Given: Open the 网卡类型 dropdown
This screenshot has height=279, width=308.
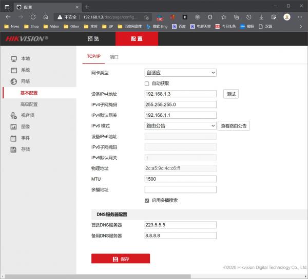Looking at the screenshot, I should pos(181,73).
